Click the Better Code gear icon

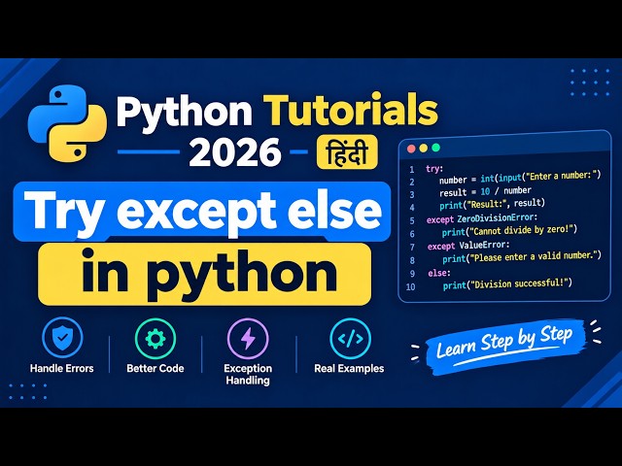[155, 339]
